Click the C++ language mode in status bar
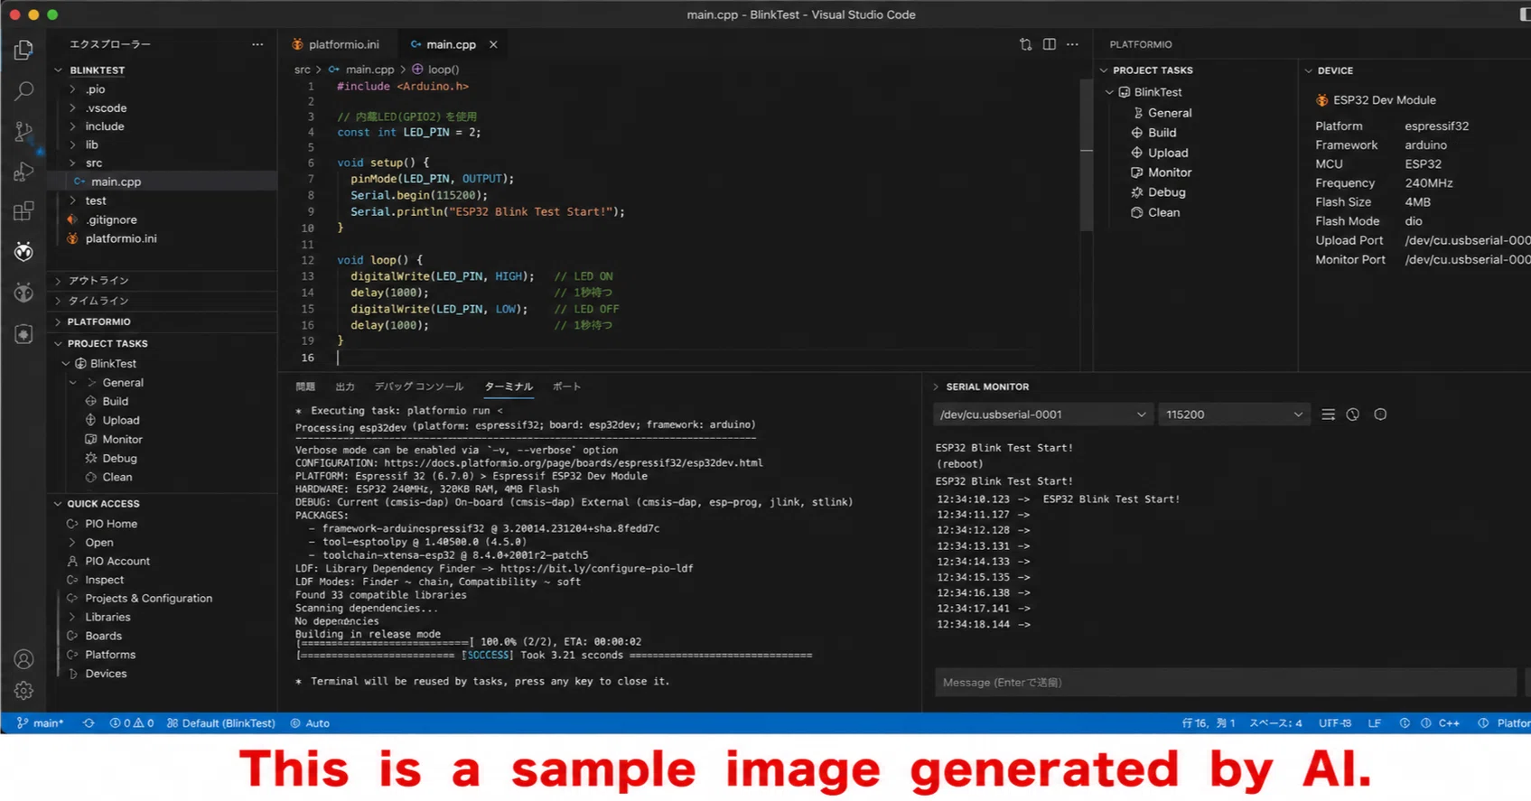 tap(1449, 723)
